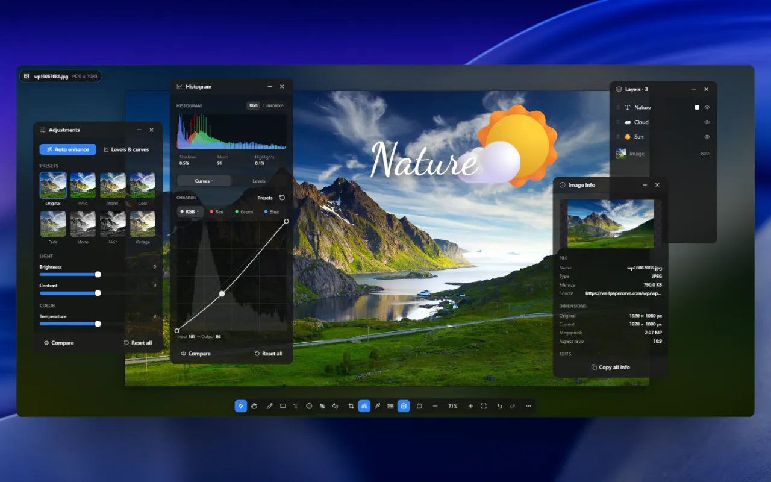This screenshot has height=482, width=771.
Task: Select the Red curve channel
Action: 216,211
